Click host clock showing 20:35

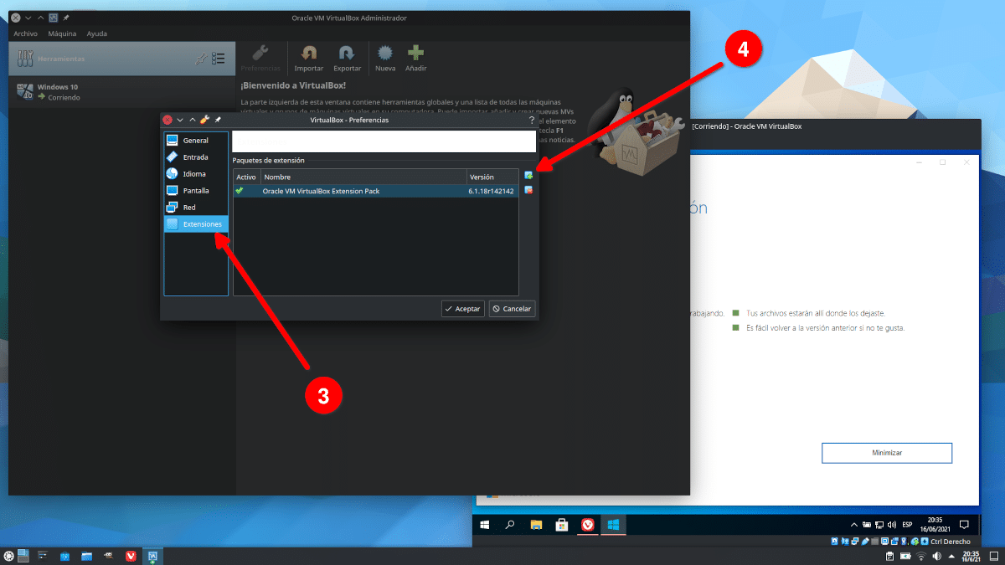tap(971, 556)
